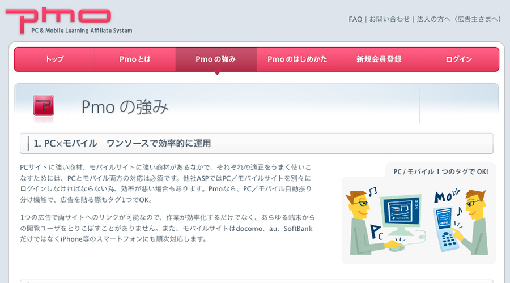Click the section heading 1. PC×モバイル
Screen dimensions: 510x283
click(x=122, y=144)
